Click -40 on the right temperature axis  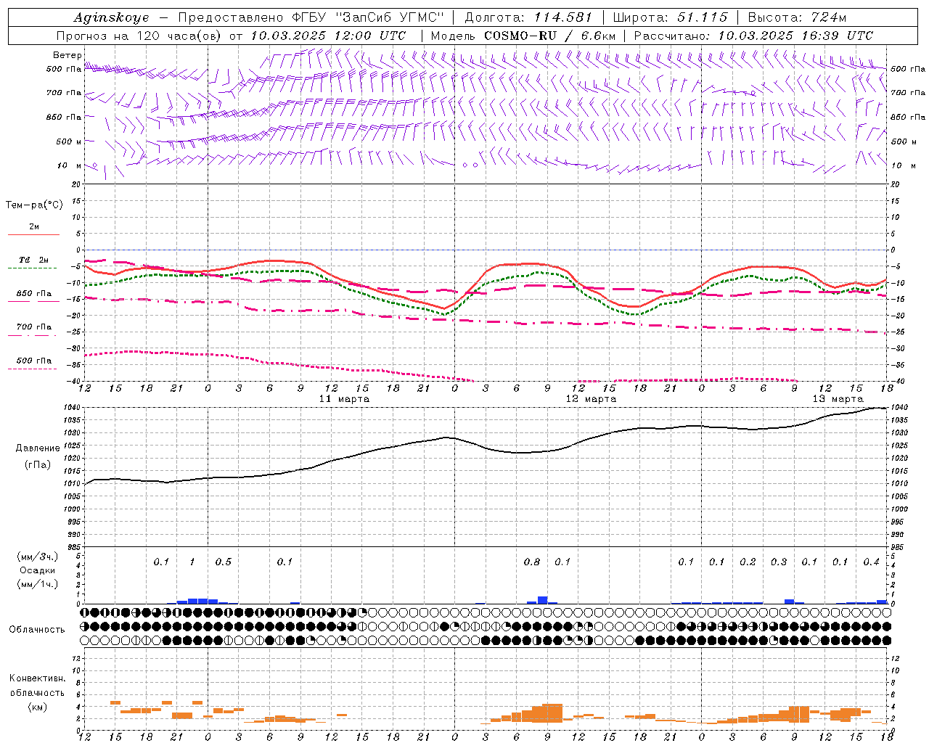click(x=898, y=382)
